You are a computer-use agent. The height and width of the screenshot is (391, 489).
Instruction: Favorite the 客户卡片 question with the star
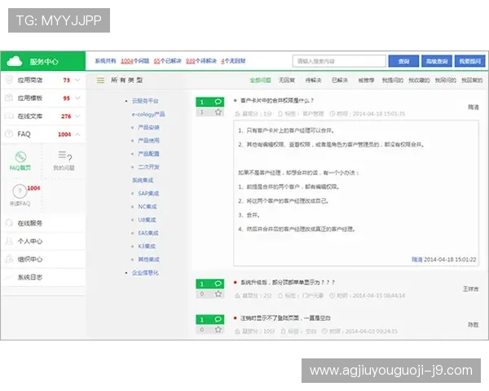pyautogui.click(x=218, y=112)
